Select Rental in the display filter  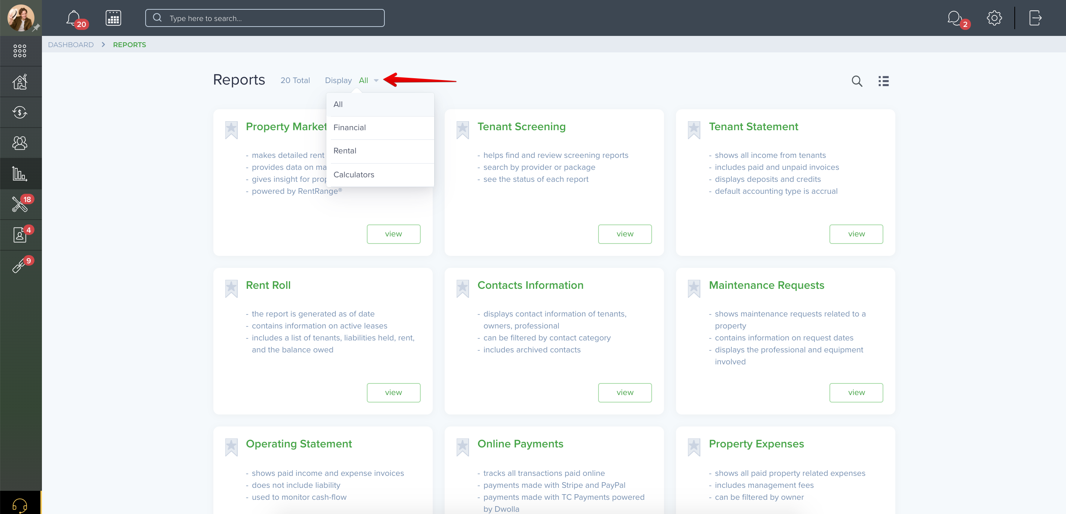(380, 151)
